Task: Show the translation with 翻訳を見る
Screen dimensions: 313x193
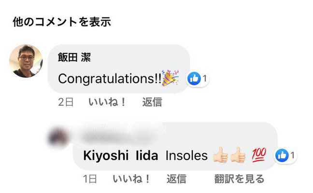Action: [239, 179]
